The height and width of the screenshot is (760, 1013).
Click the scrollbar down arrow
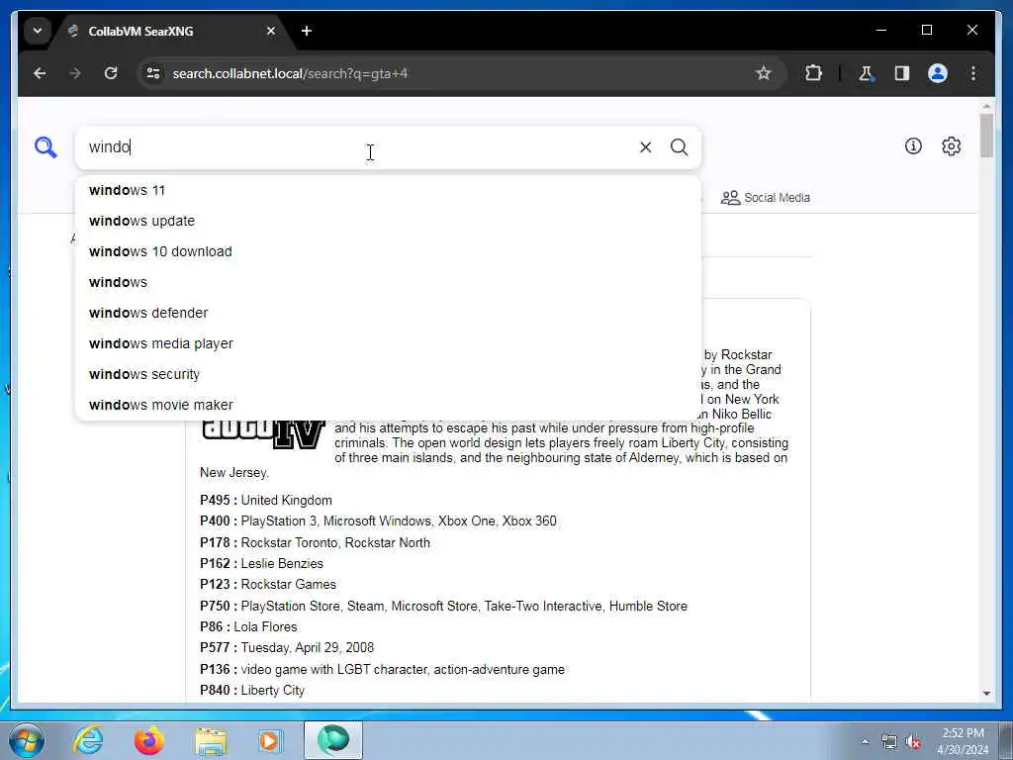986,694
